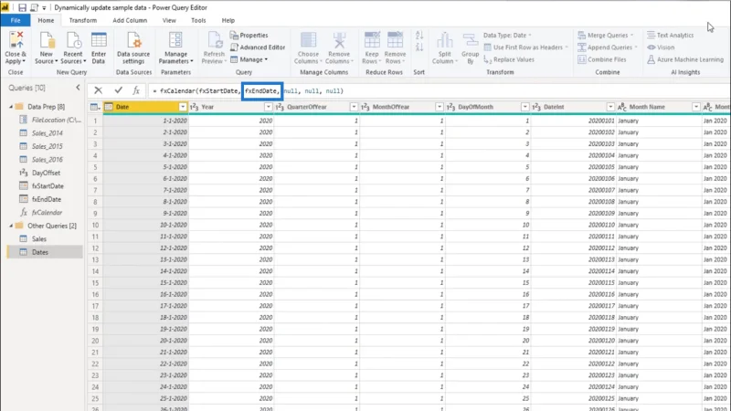Click Merge Queries
Image resolution: width=731 pixels, height=411 pixels.
(606, 36)
